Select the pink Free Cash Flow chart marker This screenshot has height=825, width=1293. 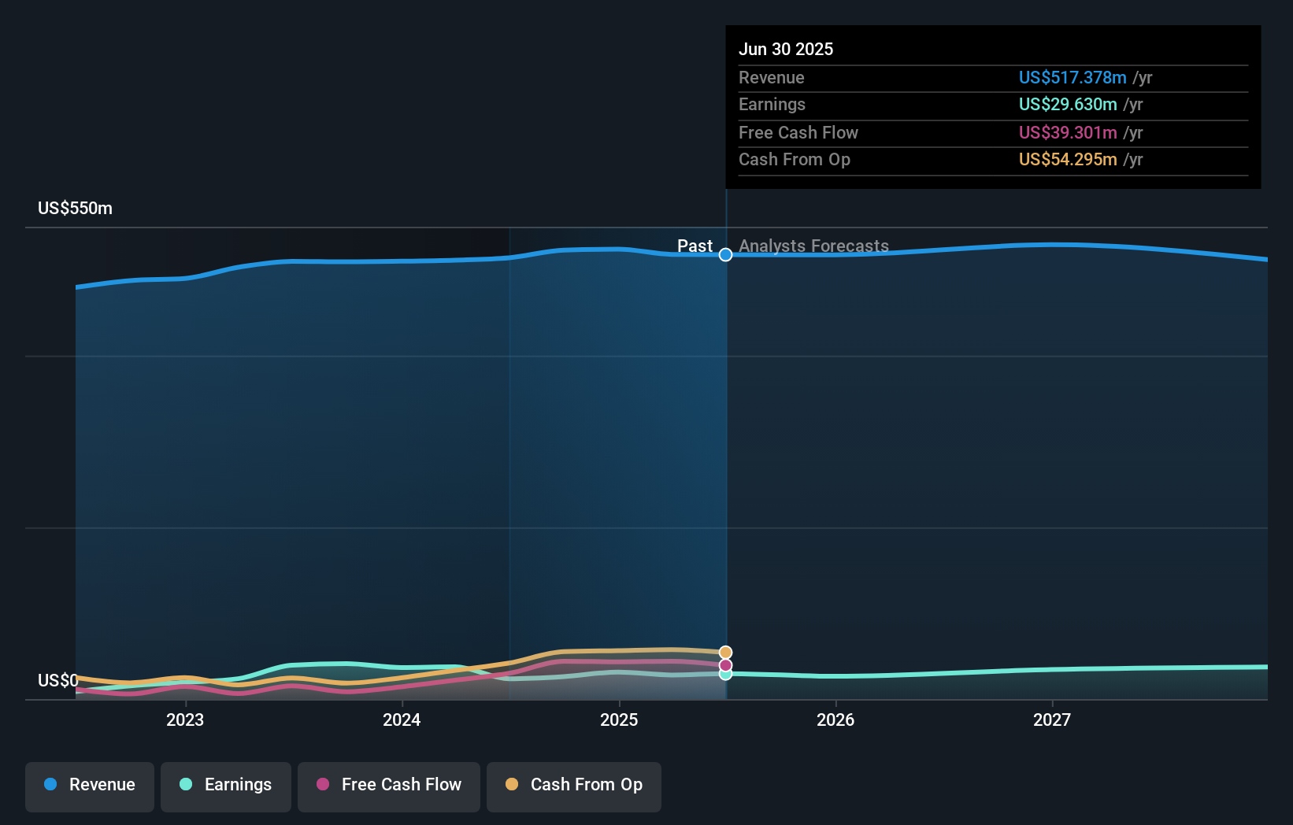pos(724,664)
